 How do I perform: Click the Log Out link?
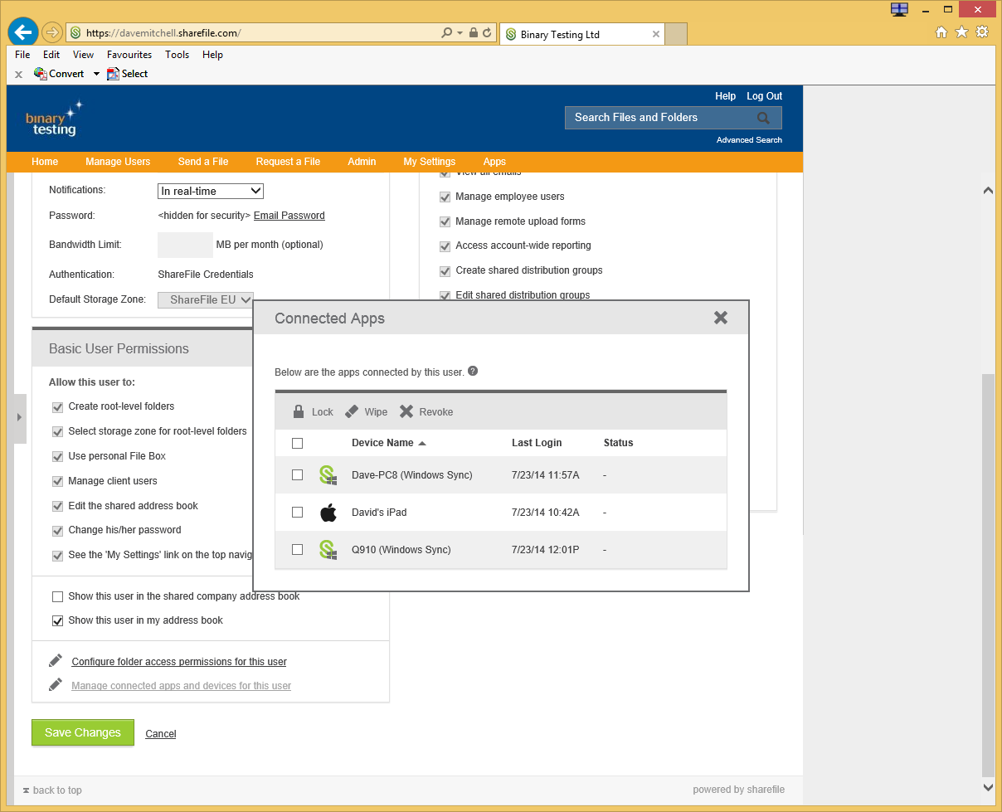click(764, 96)
